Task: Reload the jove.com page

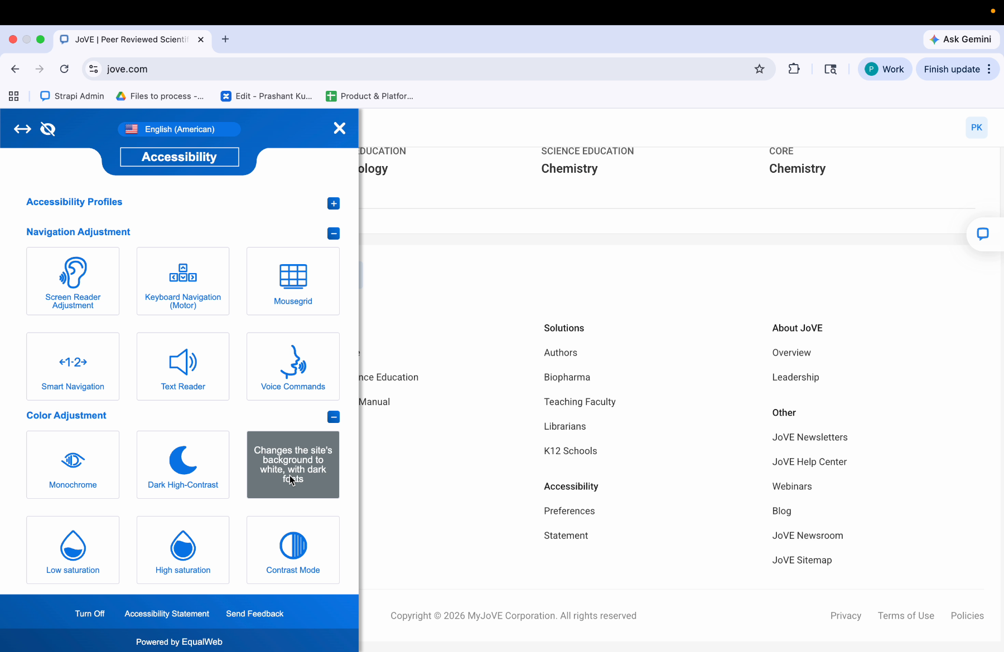Action: coord(64,69)
